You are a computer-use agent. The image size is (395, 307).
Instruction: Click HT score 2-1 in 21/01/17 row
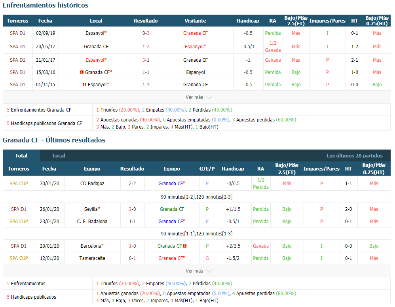pyautogui.click(x=355, y=60)
